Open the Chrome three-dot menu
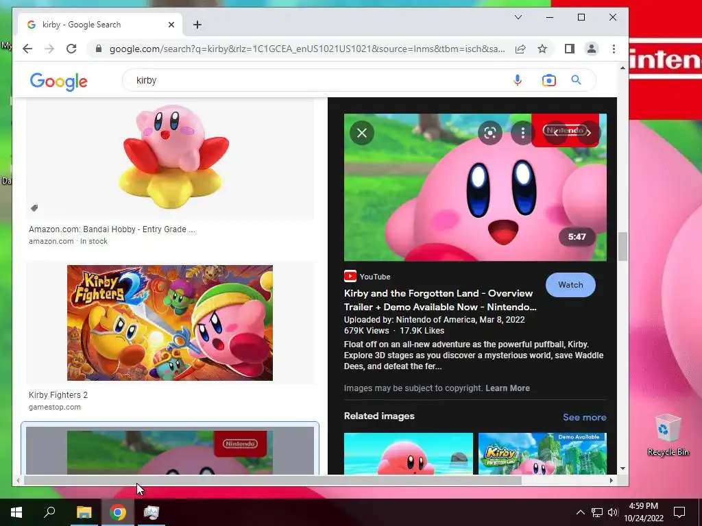The width and height of the screenshot is (702, 526). (x=614, y=49)
